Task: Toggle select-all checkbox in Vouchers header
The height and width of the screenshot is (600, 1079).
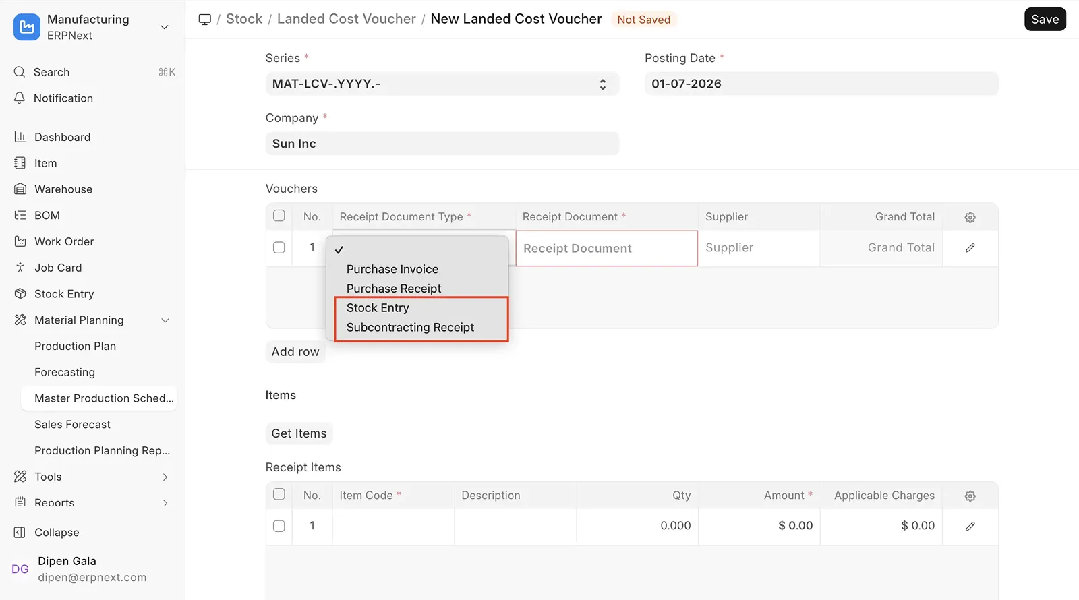Action: coord(279,216)
